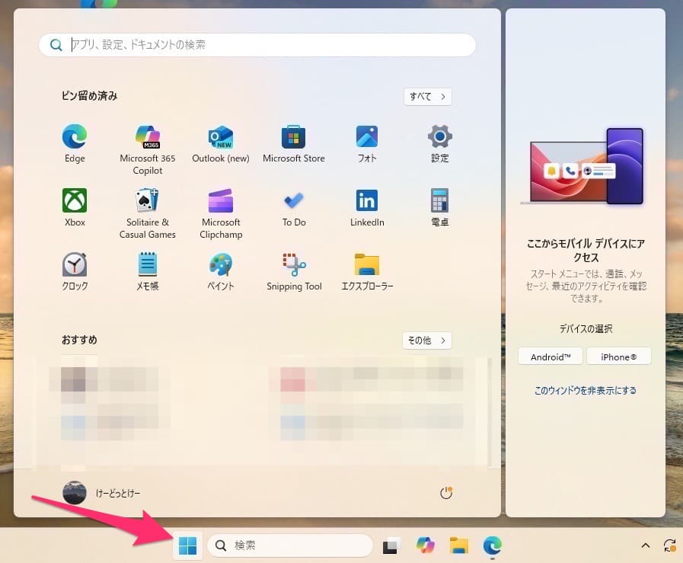The height and width of the screenshot is (563, 683).
Task: Expand the すべて (All apps) list
Action: [427, 97]
